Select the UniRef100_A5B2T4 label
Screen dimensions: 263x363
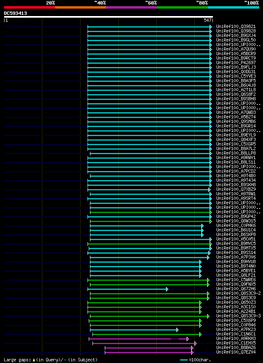pyautogui.click(x=236, y=117)
